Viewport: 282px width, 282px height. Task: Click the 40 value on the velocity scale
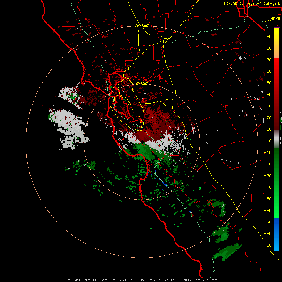point(269,94)
